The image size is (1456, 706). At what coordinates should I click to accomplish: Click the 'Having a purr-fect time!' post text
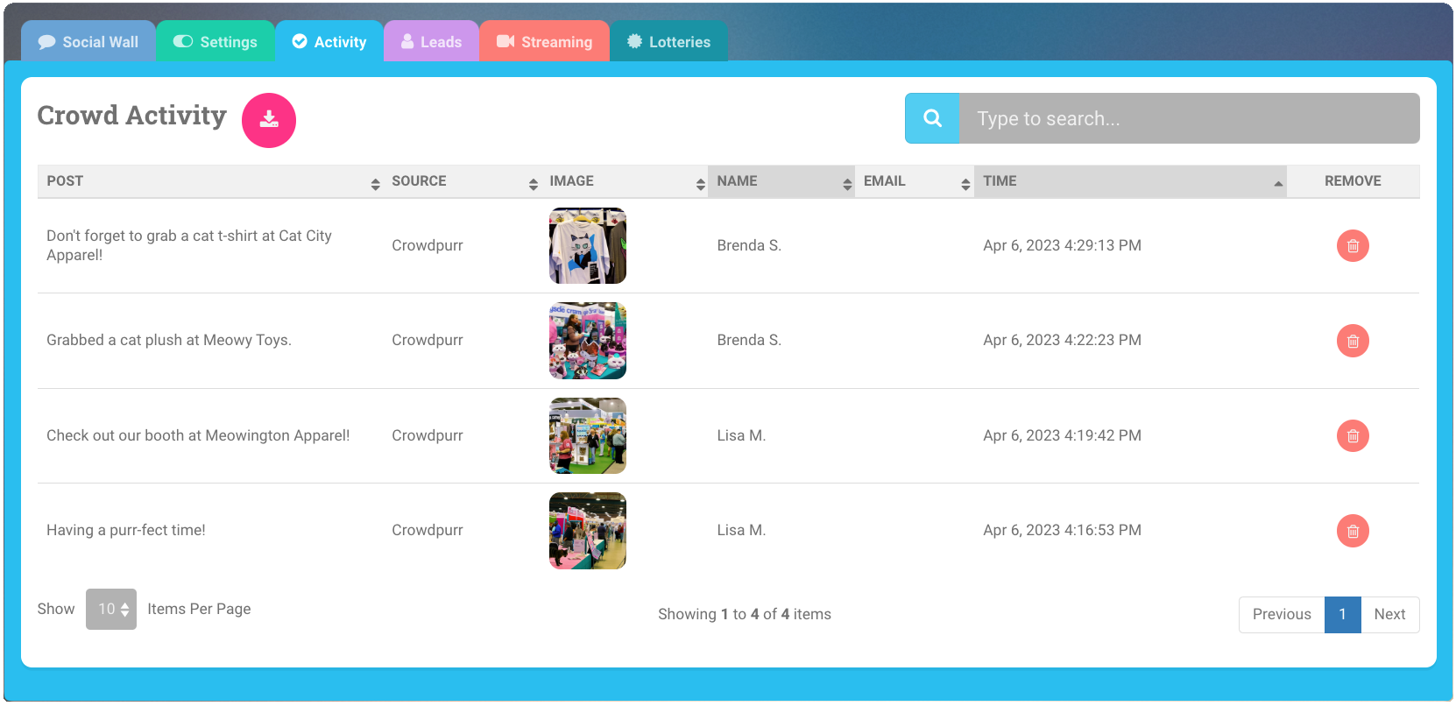tap(126, 530)
